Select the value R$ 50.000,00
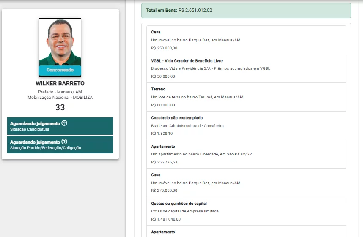Viewport: 363px width, 237px height. click(163, 76)
